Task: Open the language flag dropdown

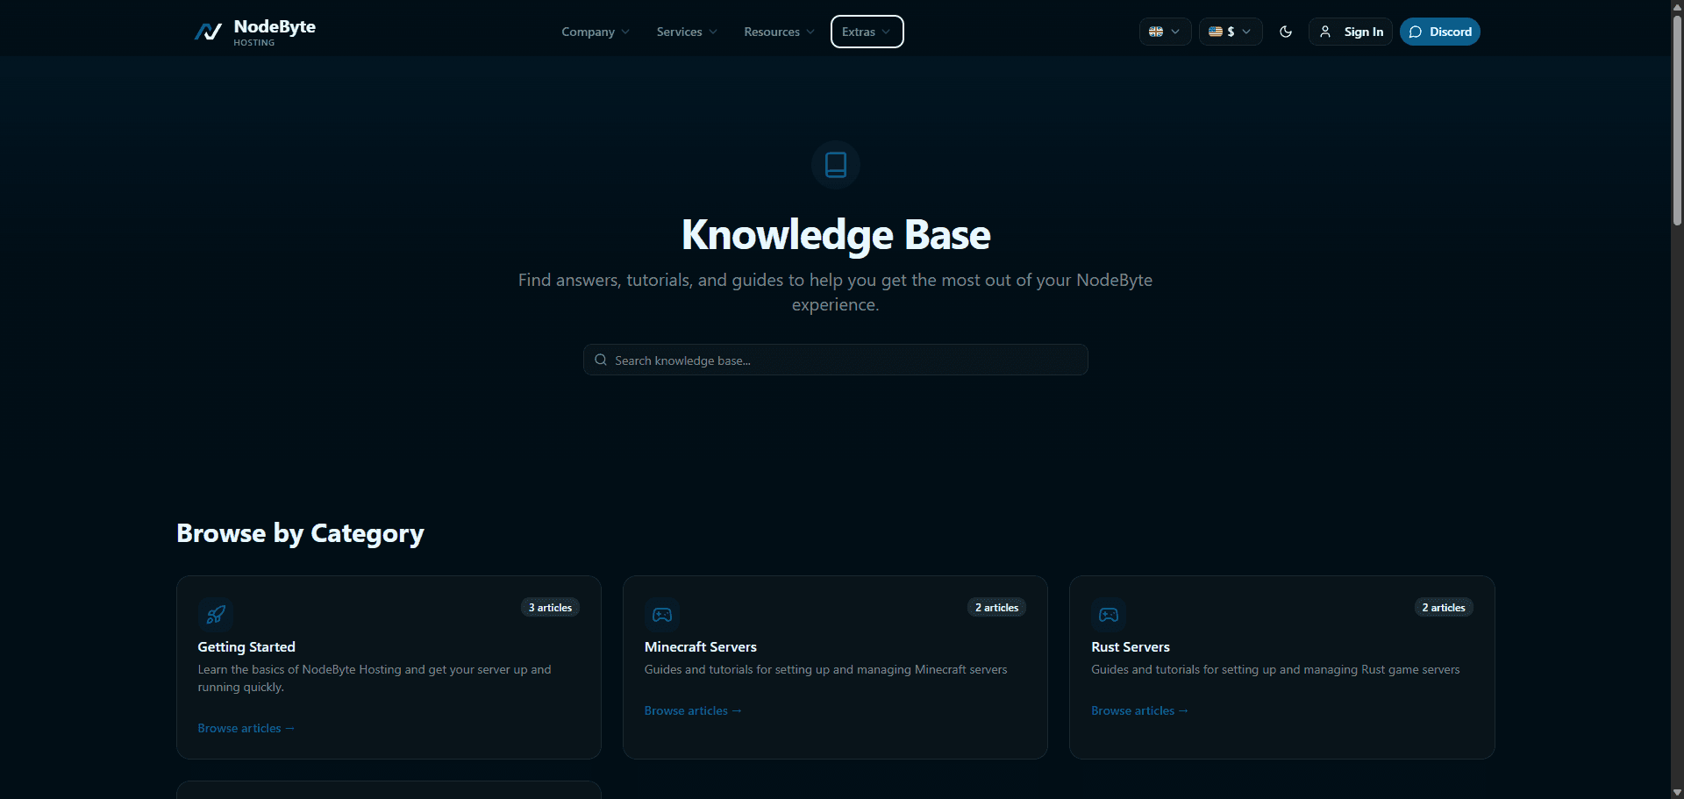Action: tap(1165, 32)
